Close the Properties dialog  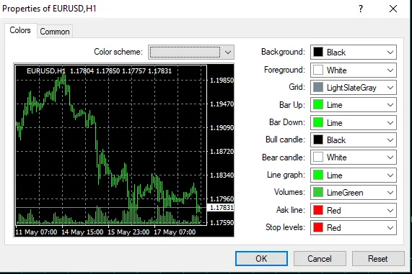[x=393, y=9]
